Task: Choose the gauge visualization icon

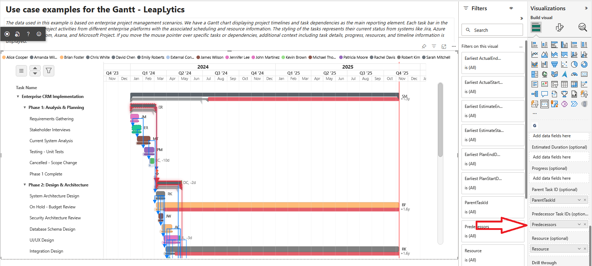Action: pos(574,74)
